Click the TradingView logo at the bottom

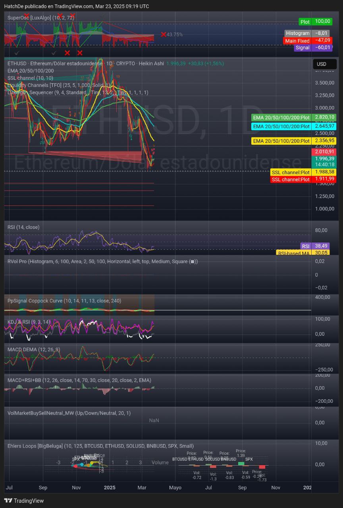tap(24, 500)
